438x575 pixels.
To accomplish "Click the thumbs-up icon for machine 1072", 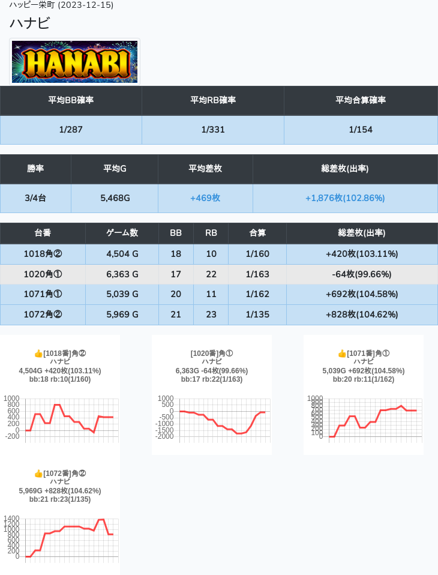I will tap(38, 474).
